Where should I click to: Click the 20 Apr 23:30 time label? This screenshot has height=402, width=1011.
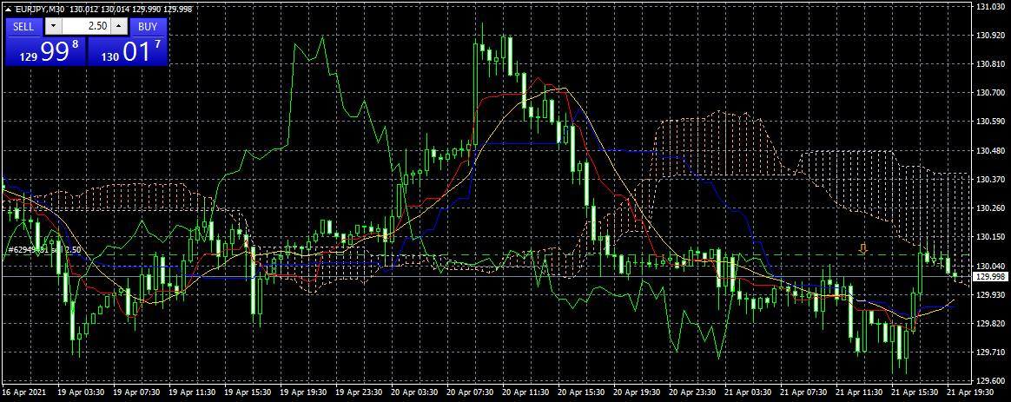692,392
